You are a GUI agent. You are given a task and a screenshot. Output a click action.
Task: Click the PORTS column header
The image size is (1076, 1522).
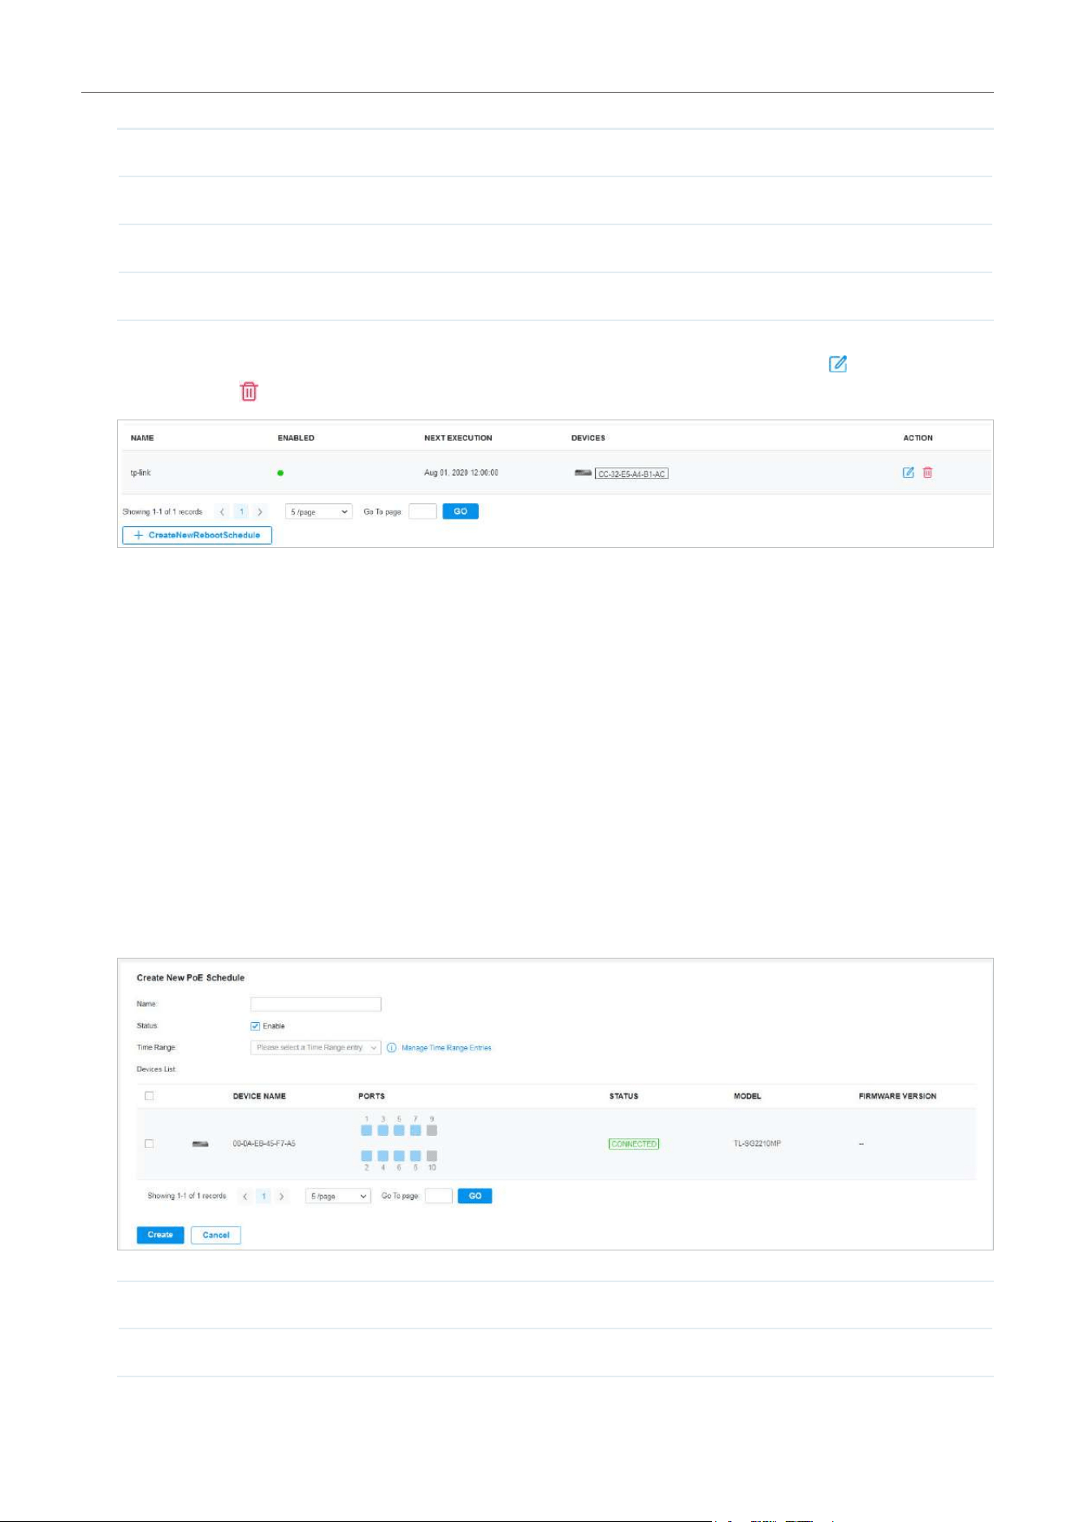click(371, 1096)
